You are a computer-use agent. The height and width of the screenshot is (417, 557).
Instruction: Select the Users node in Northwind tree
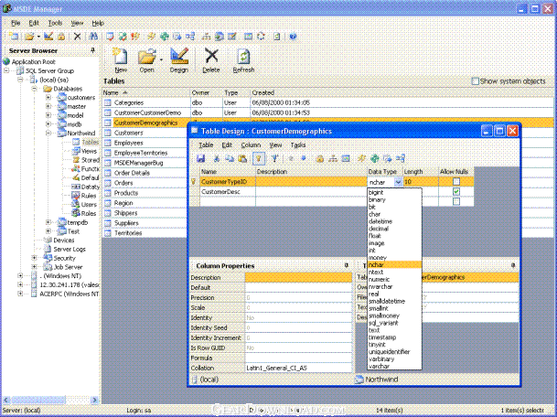tap(89, 204)
